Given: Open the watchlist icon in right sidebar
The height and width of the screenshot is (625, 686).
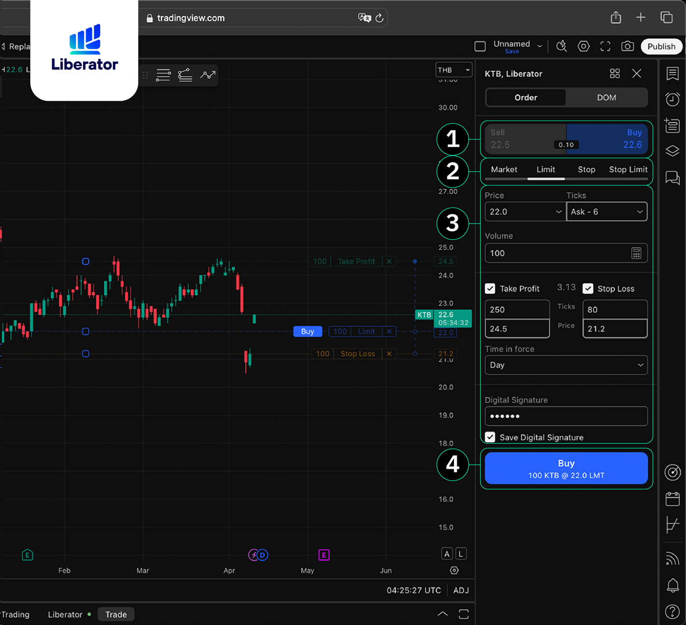Looking at the screenshot, I should coord(673,74).
